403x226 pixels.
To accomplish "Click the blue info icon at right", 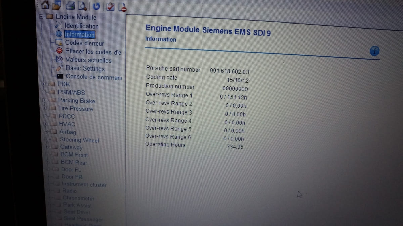I will [375, 51].
